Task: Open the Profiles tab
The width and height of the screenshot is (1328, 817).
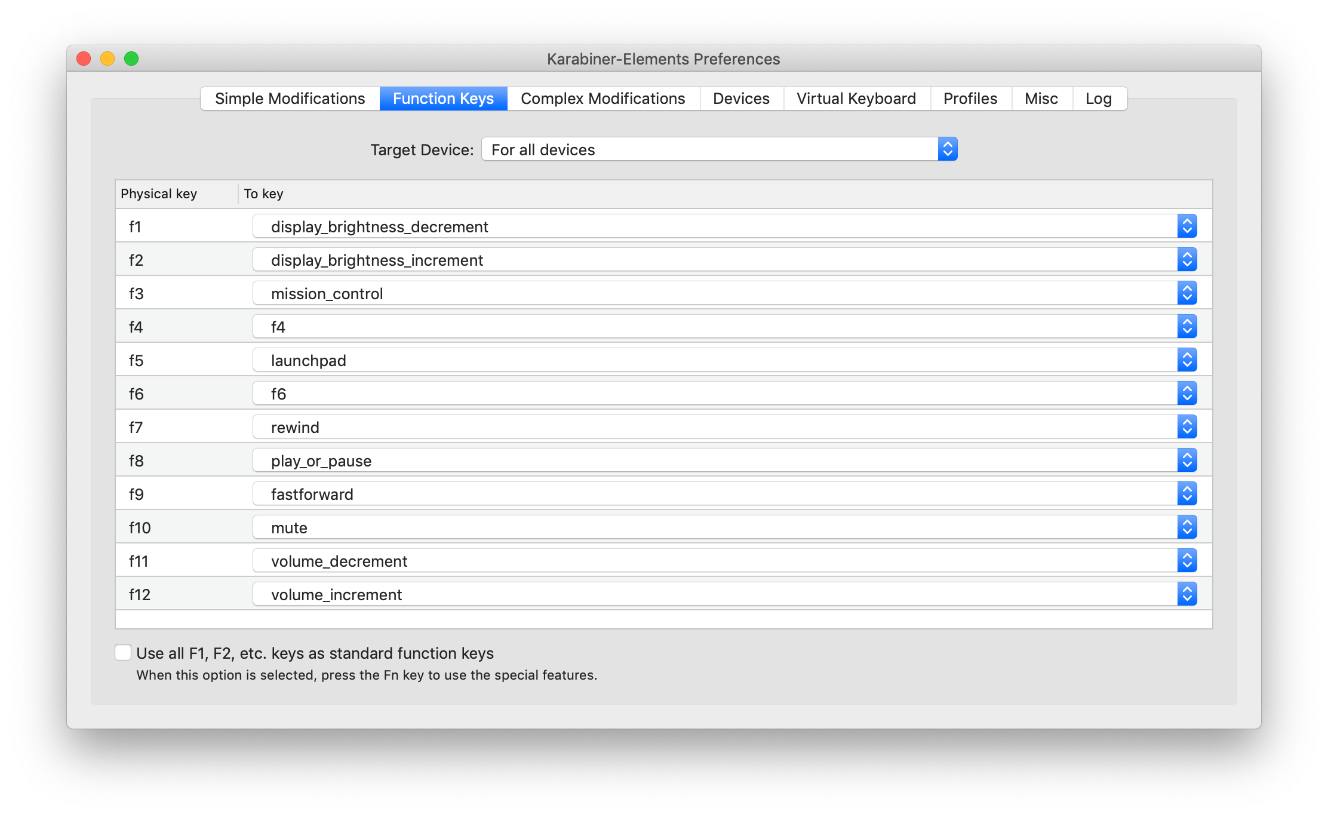Action: click(x=970, y=99)
